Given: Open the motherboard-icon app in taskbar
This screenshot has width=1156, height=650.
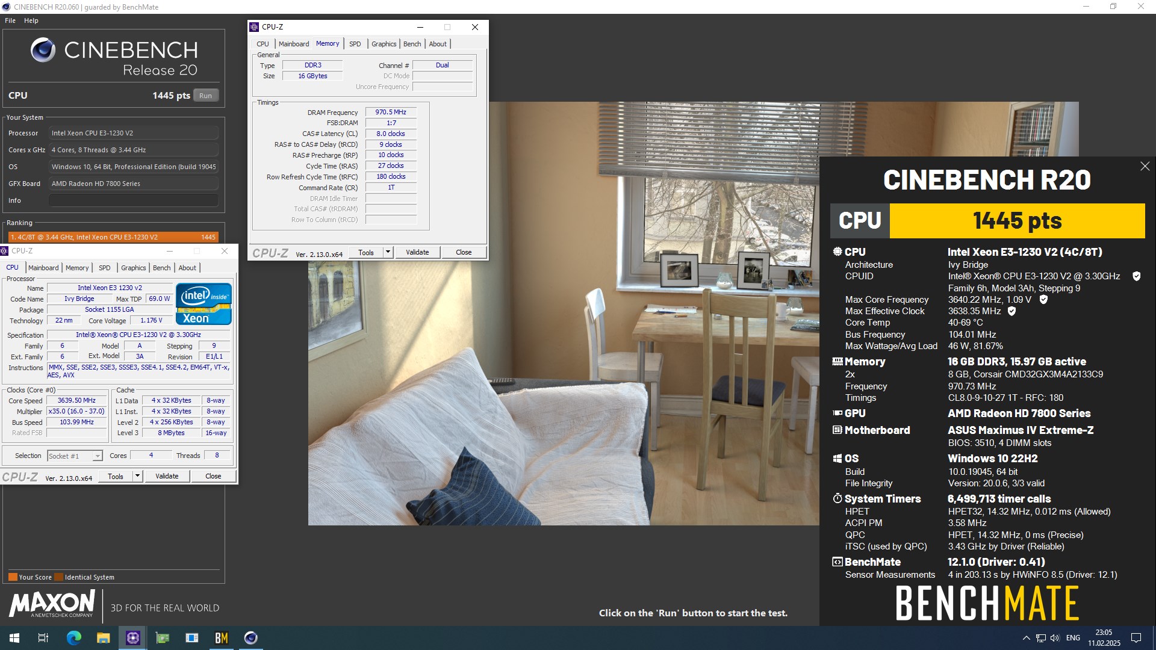Looking at the screenshot, I should tap(163, 638).
